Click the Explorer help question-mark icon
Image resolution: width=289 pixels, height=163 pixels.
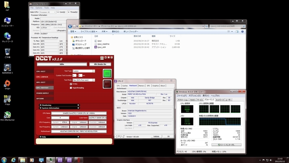click(x=242, y=32)
